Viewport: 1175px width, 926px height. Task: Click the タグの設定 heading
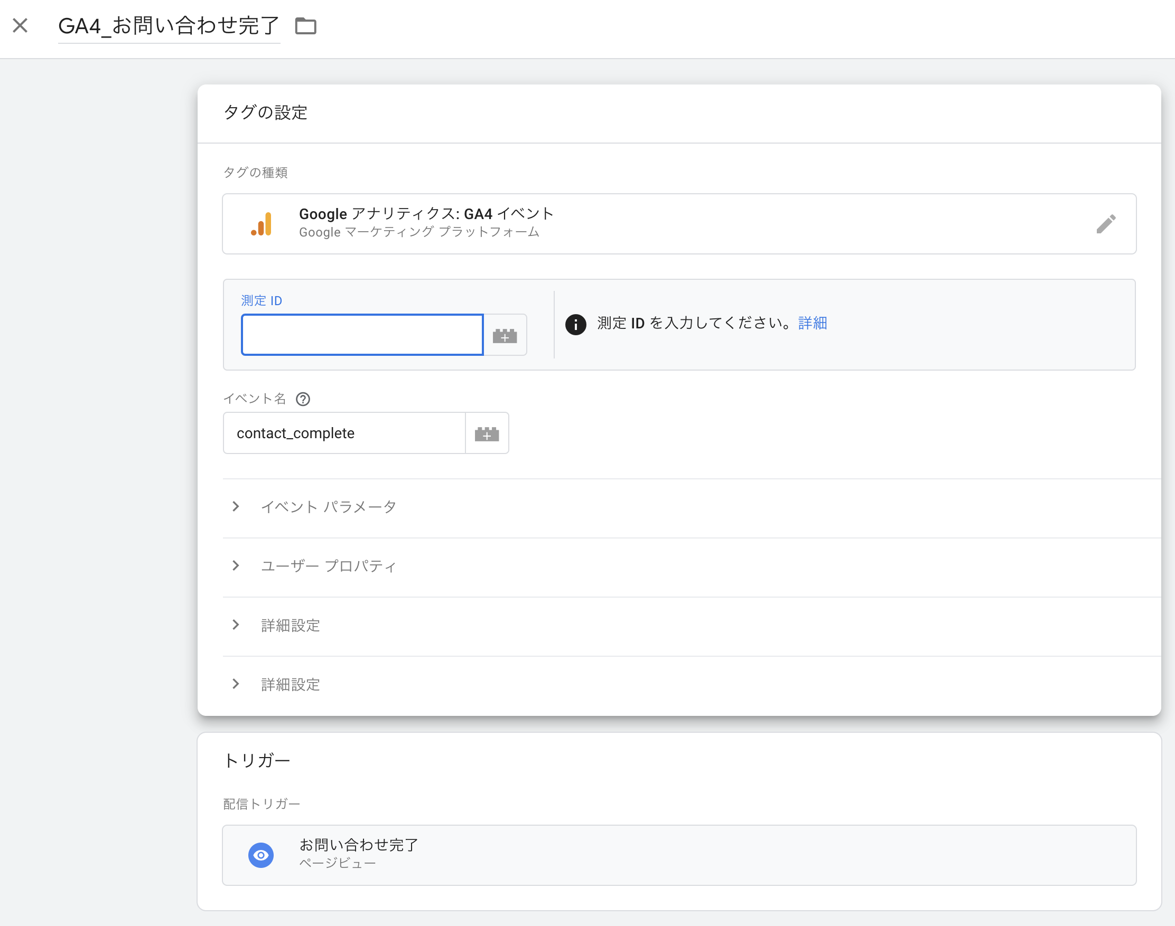(265, 112)
